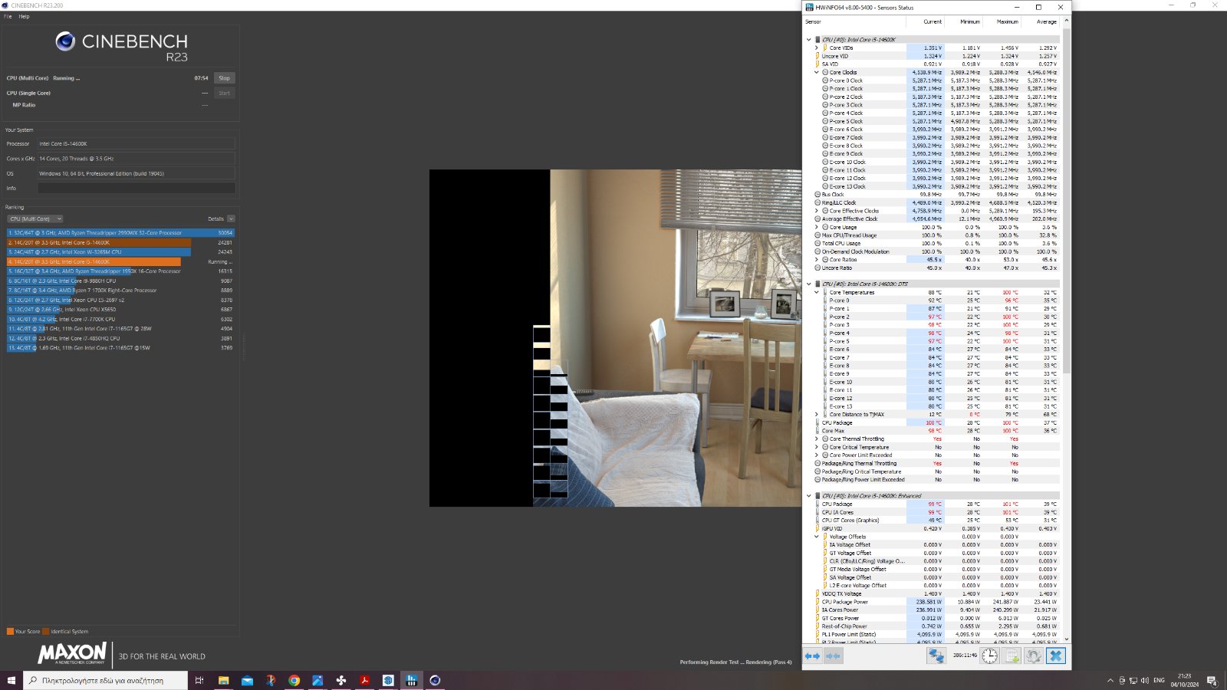Expand Core Distance to TjMAX row
1227x690 pixels.
coord(816,415)
